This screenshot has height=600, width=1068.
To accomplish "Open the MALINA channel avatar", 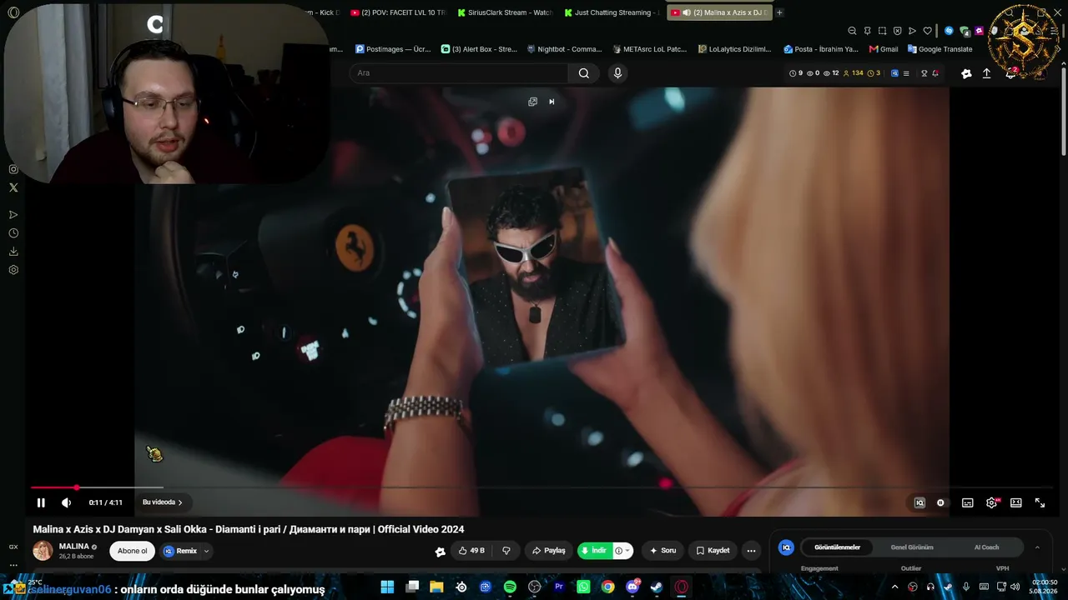I will click(x=43, y=550).
